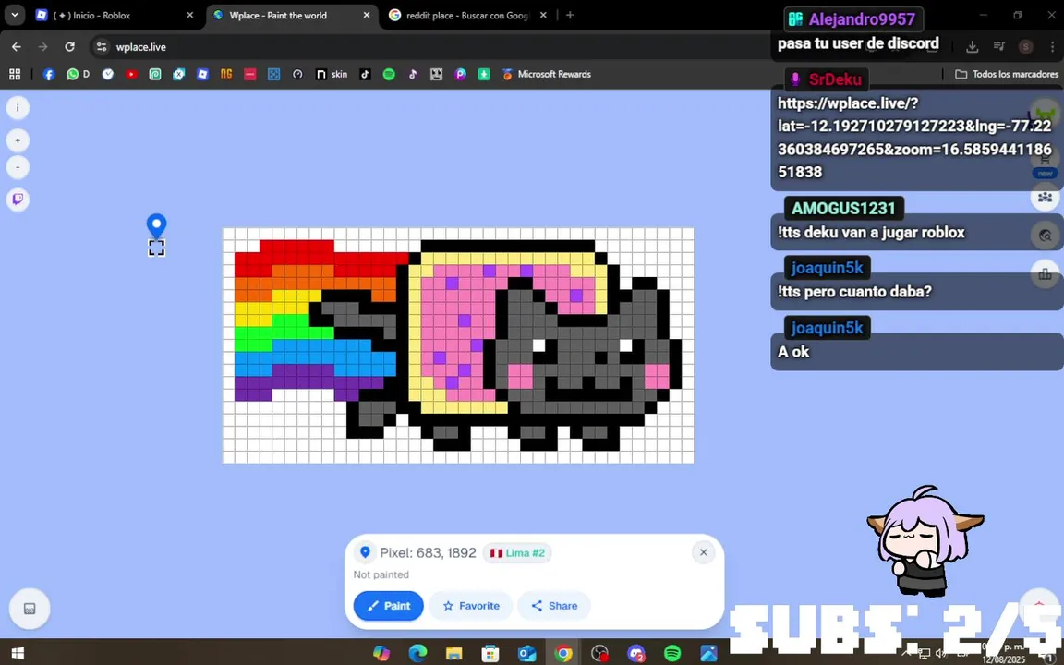Image resolution: width=1064 pixels, height=665 pixels.
Task: Open the Todos los marcadores folder
Action: tap(1007, 75)
